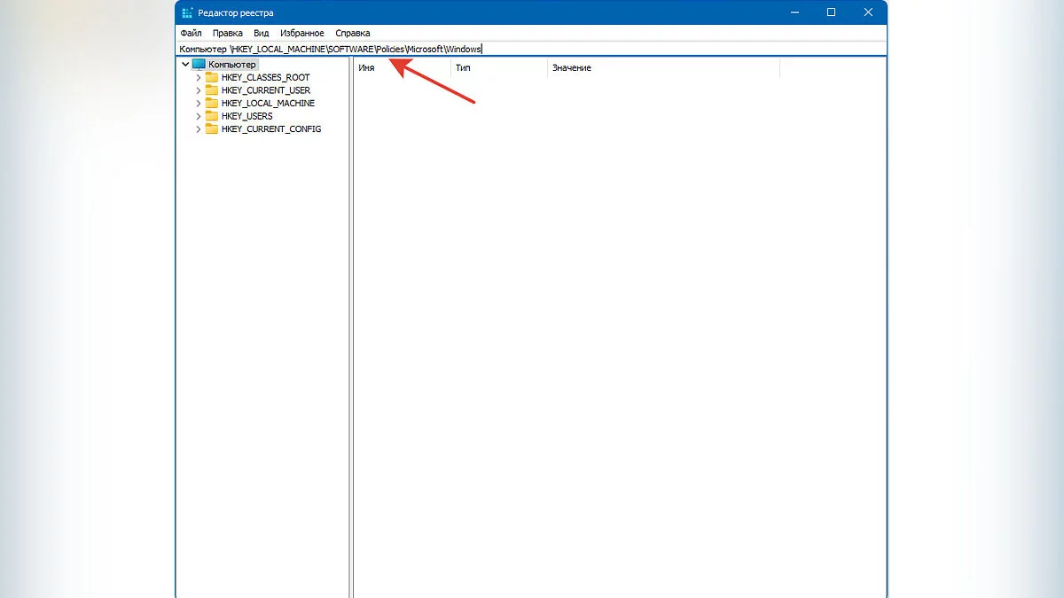Click the HKEY_LOCAL_MACHINE folder icon
This screenshot has width=1064, height=598.
(x=211, y=104)
